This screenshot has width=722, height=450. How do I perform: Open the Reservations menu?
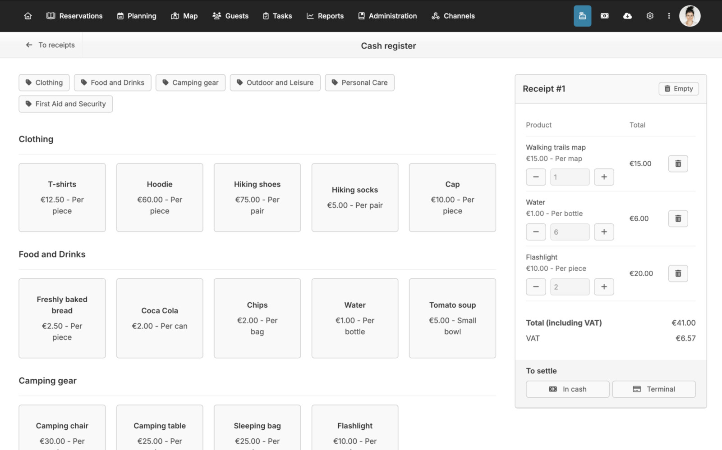pos(75,16)
